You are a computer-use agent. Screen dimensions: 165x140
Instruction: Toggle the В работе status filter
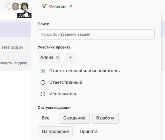(x=105, y=118)
